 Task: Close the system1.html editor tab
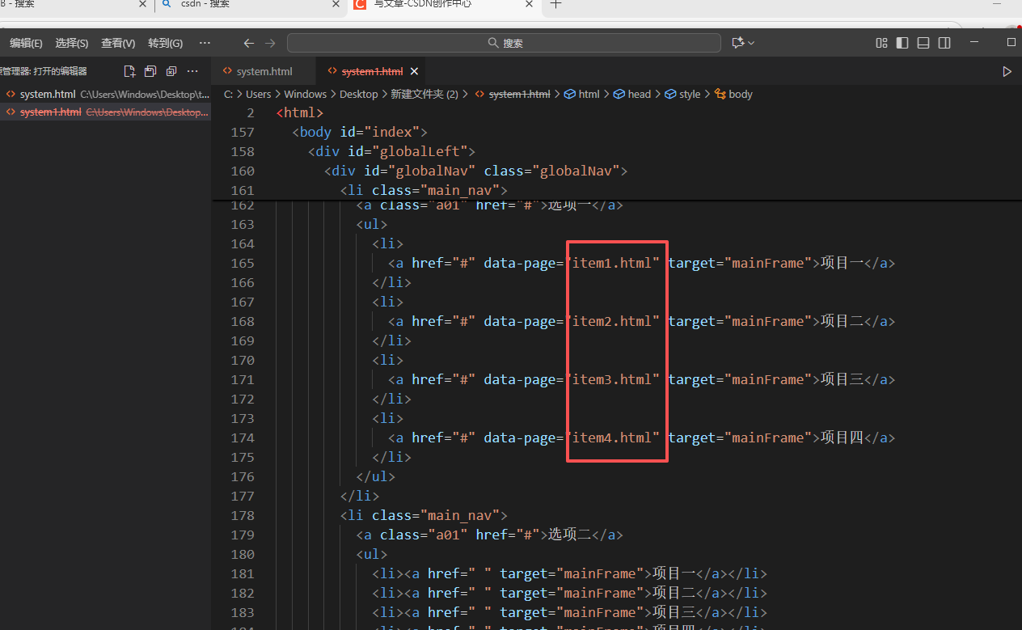(412, 71)
